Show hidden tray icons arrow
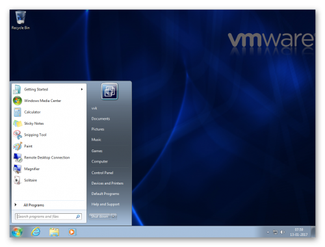 268,232
